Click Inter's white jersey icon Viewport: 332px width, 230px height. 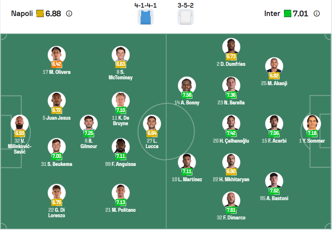185,17
